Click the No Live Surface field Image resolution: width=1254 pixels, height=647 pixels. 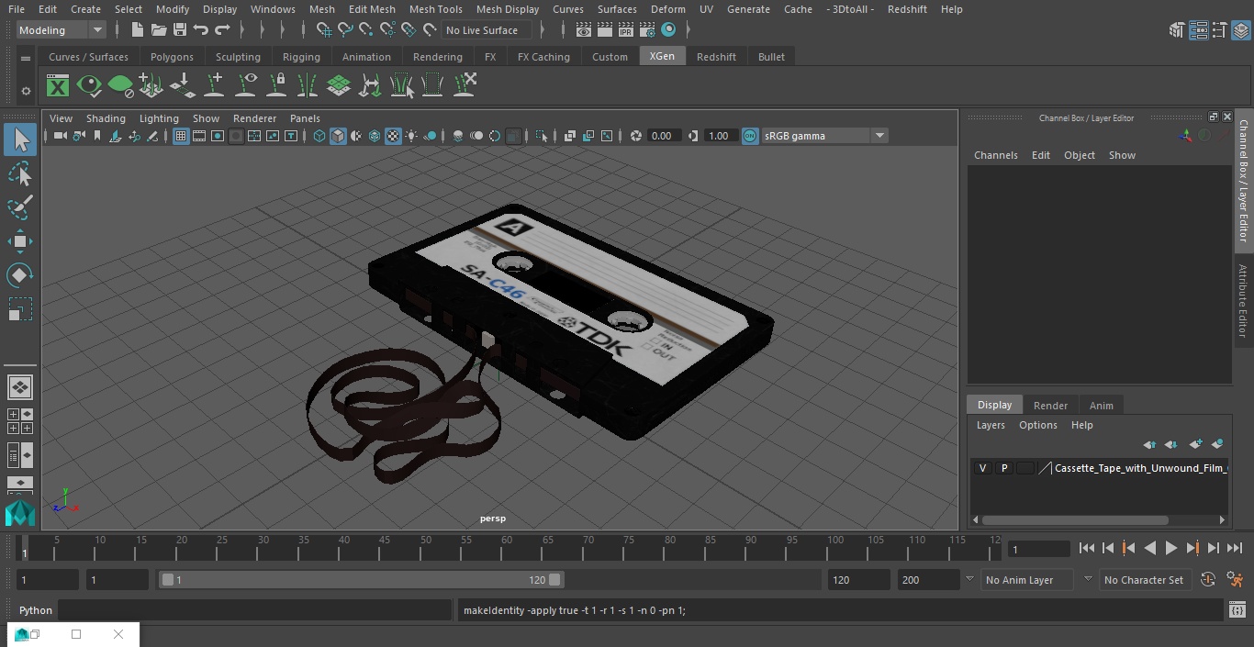point(487,30)
